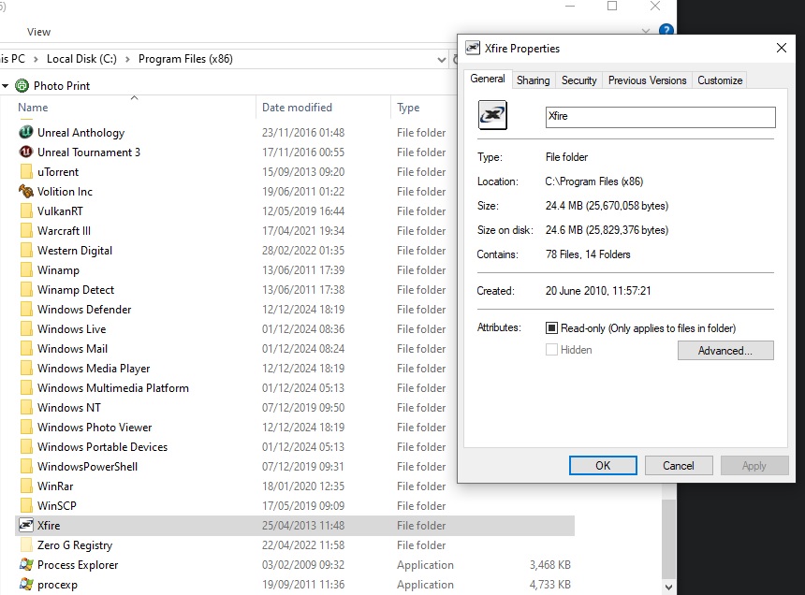
Task: Click the Winamp folder icon
Action: 26,269
